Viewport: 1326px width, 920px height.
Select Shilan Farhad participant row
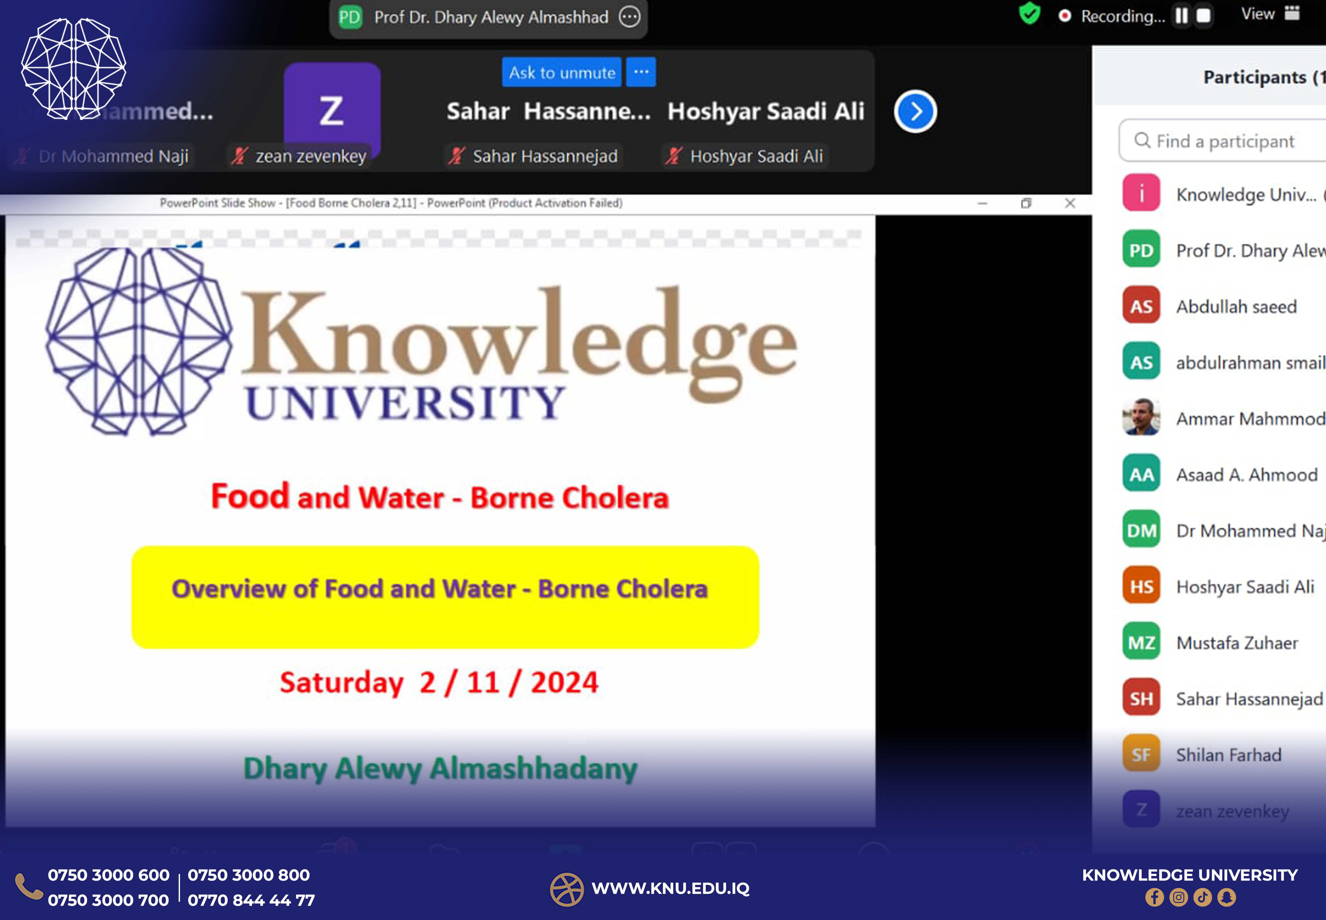(1223, 754)
